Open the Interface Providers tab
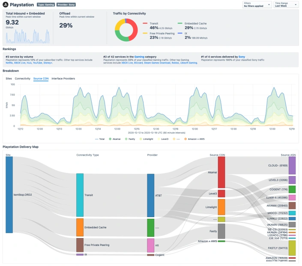The image size is (302, 266). tap(63, 79)
